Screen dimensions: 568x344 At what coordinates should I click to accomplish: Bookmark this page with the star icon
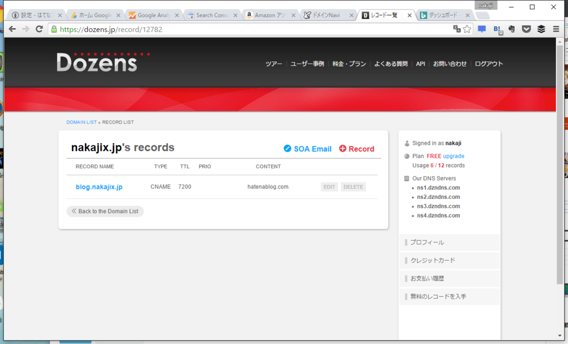tap(467, 29)
